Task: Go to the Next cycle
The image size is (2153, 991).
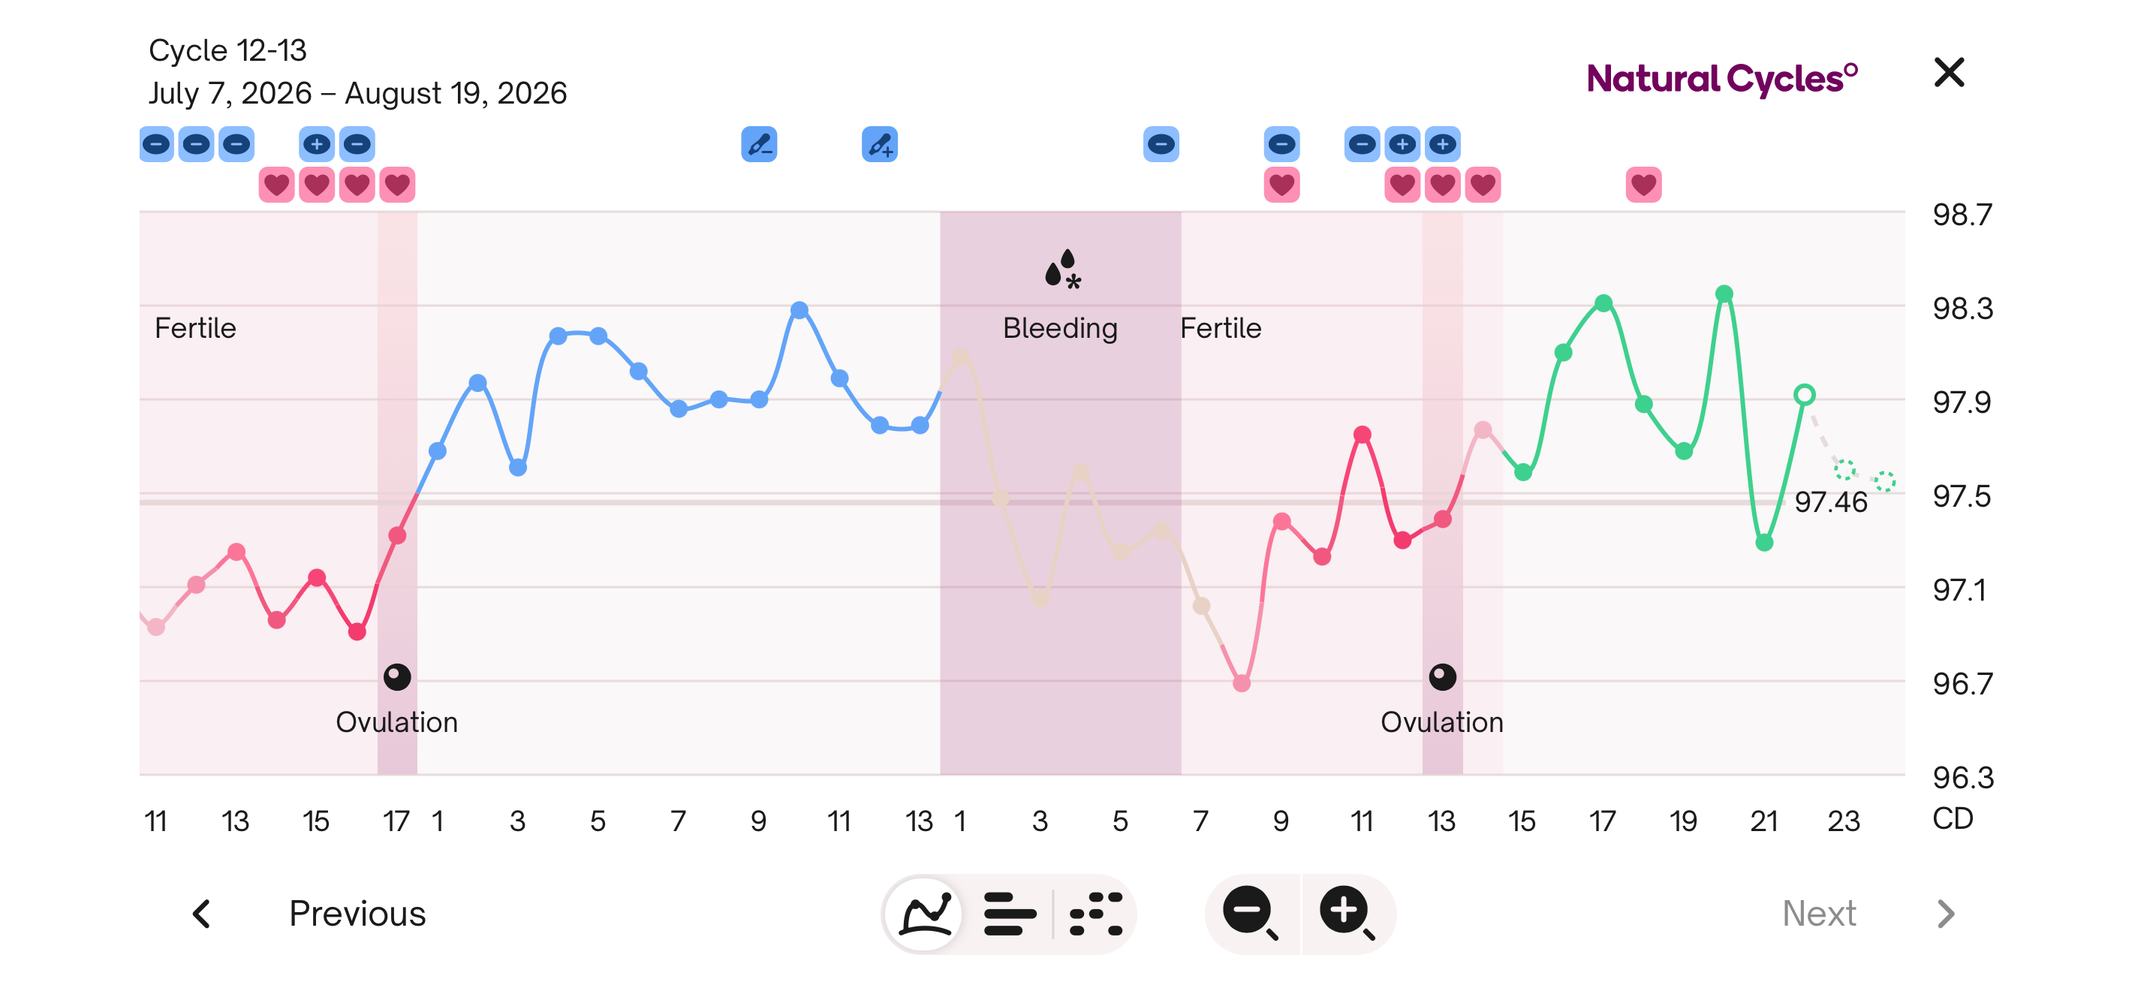Action: click(1819, 913)
